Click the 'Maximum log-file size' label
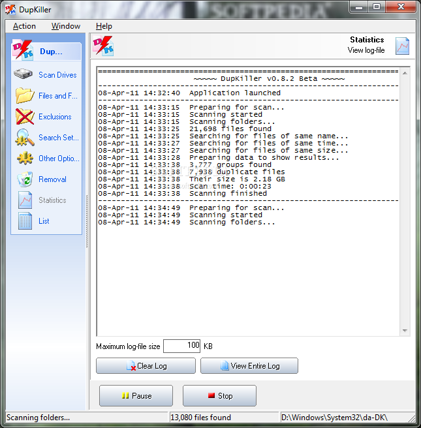Screen dimensions: 421x428 point(128,346)
